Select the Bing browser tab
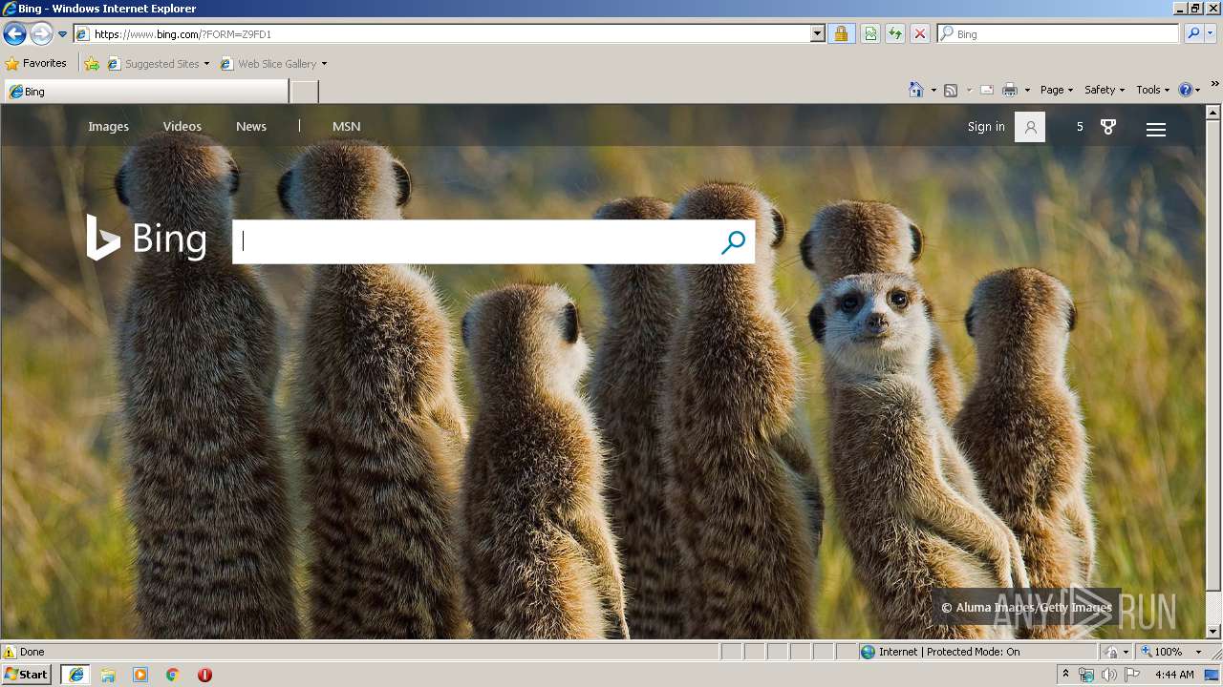The image size is (1223, 687). [x=146, y=92]
